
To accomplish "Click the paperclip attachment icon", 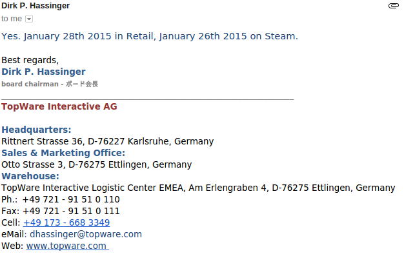I will pyautogui.click(x=394, y=6).
